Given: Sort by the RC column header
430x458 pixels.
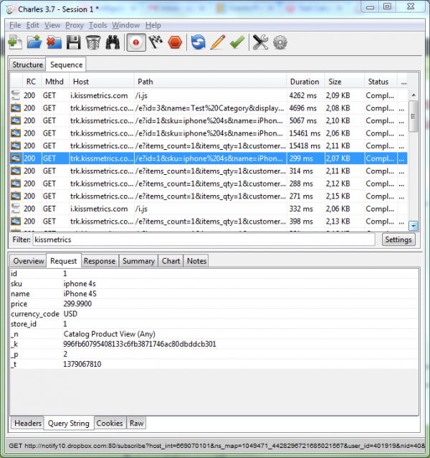Looking at the screenshot, I should point(32,82).
